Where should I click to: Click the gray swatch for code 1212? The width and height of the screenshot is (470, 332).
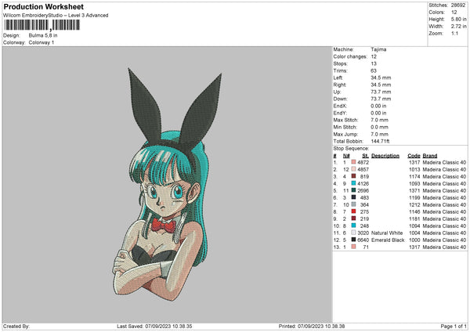click(353, 204)
